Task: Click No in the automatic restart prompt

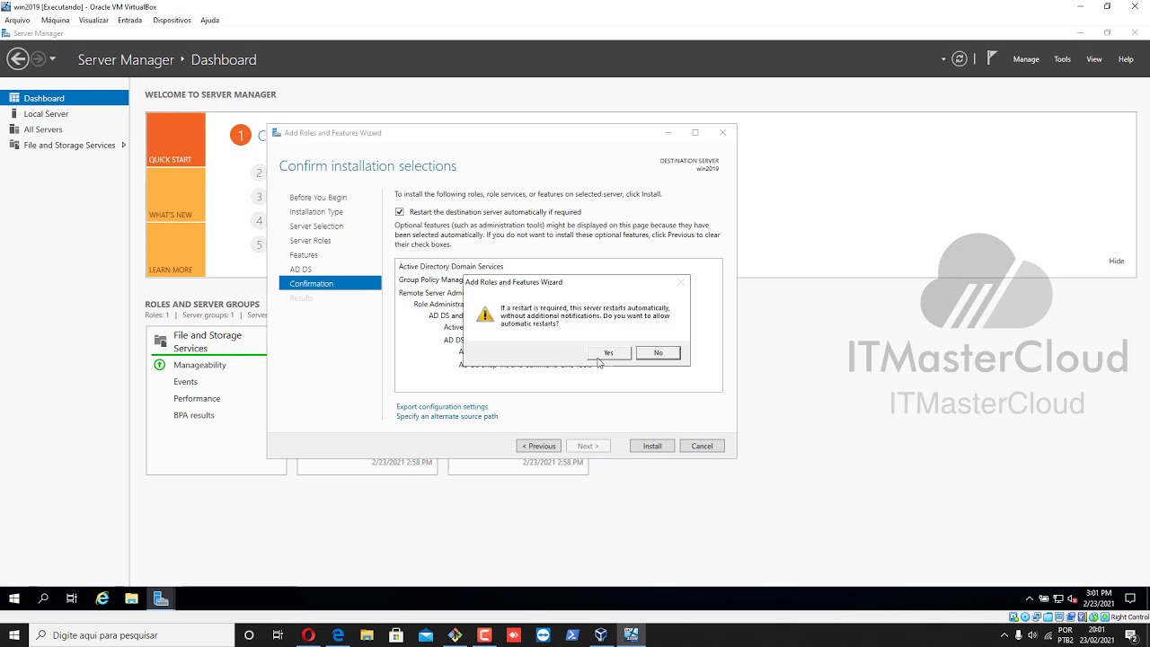Action: tap(658, 353)
